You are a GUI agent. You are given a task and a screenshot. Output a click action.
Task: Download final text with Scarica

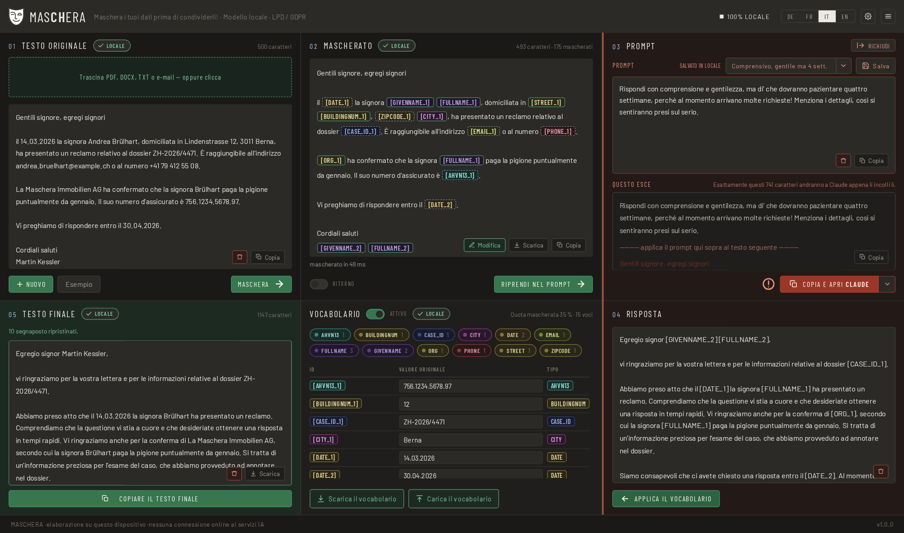coord(265,474)
